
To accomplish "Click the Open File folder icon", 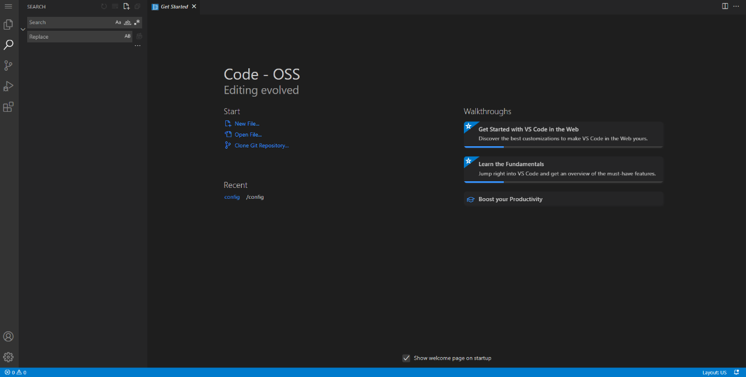I will click(x=228, y=135).
